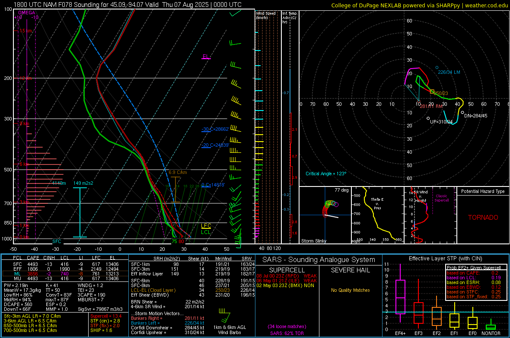Click the '-30 C=28662' height label
This screenshot has width=510, height=338.
coord(215,129)
